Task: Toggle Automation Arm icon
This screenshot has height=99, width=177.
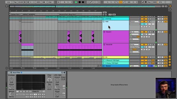Action: click(91, 2)
